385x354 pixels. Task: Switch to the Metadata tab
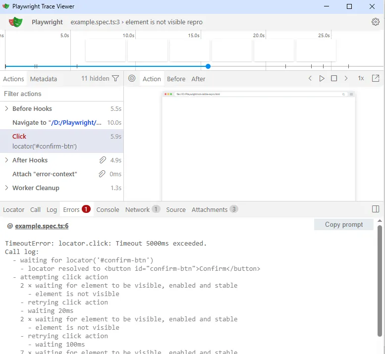click(x=44, y=79)
